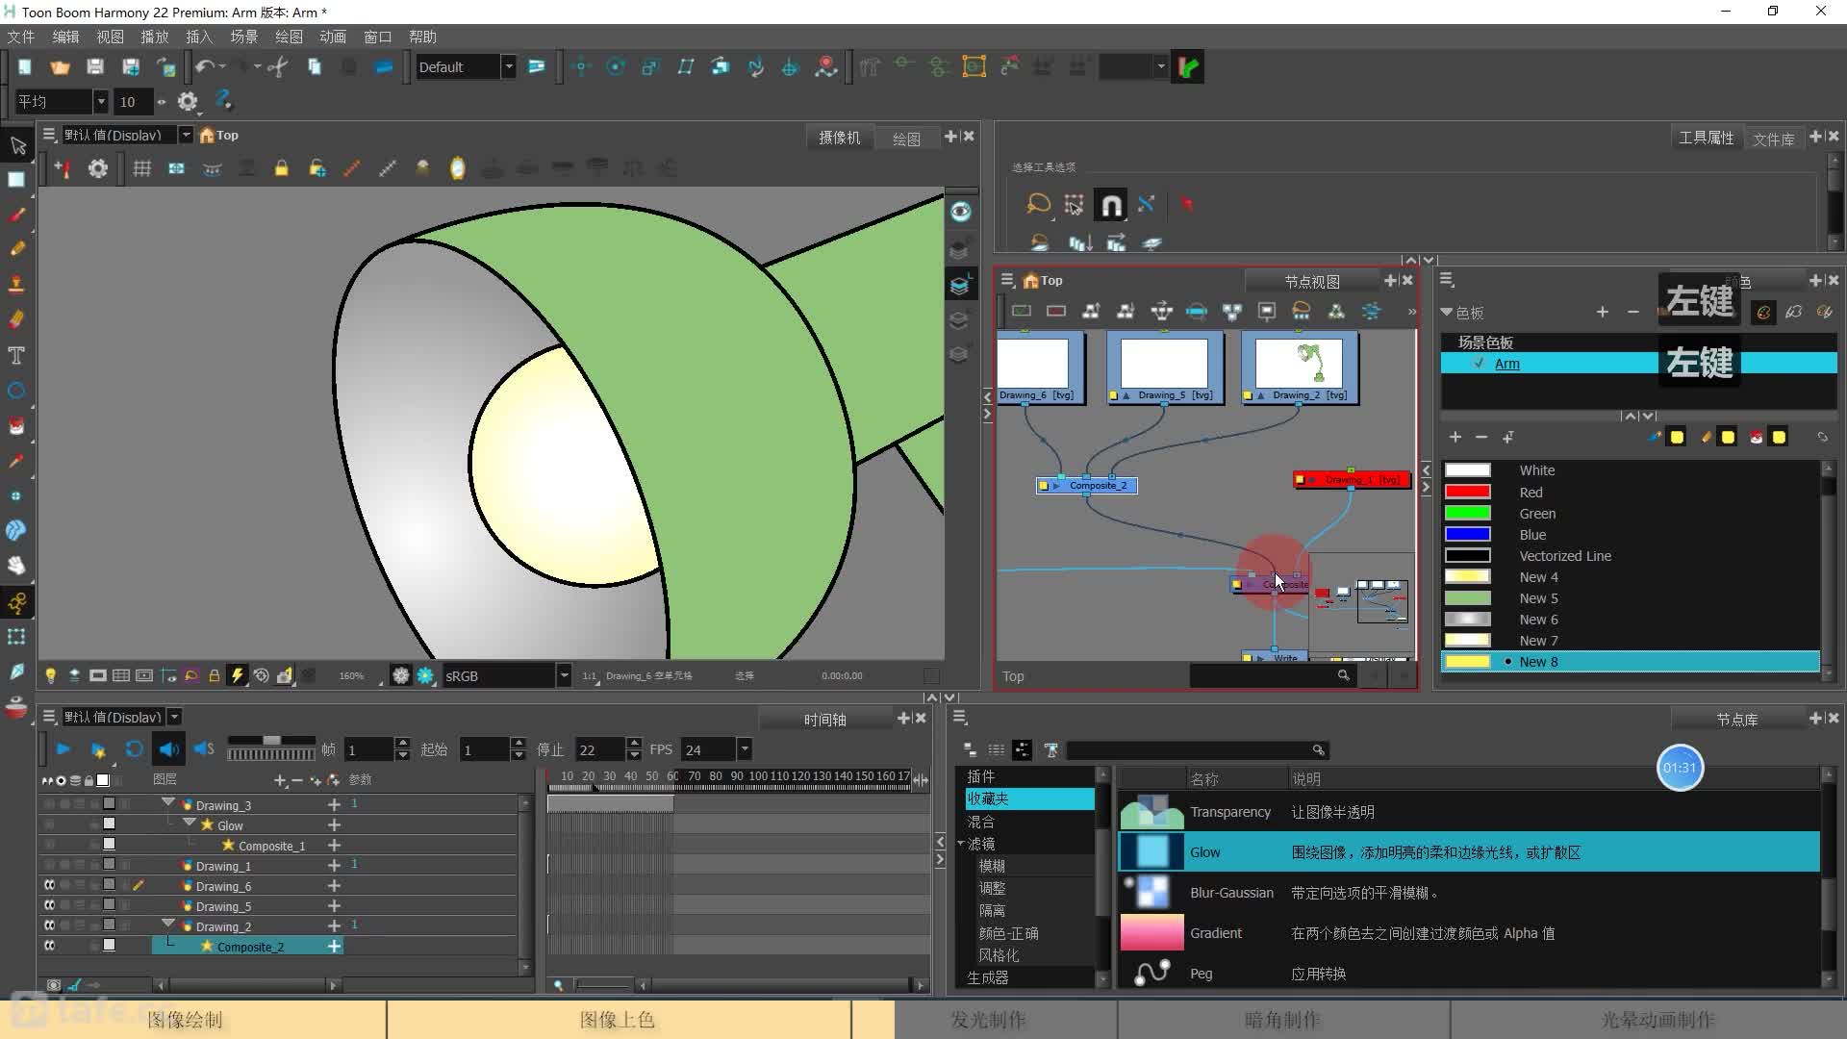Open the 动画 menu
Viewport: 1847px width, 1039px height.
click(333, 37)
